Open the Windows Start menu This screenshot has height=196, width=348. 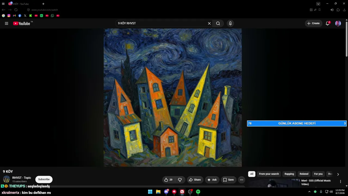pyautogui.click(x=150, y=192)
